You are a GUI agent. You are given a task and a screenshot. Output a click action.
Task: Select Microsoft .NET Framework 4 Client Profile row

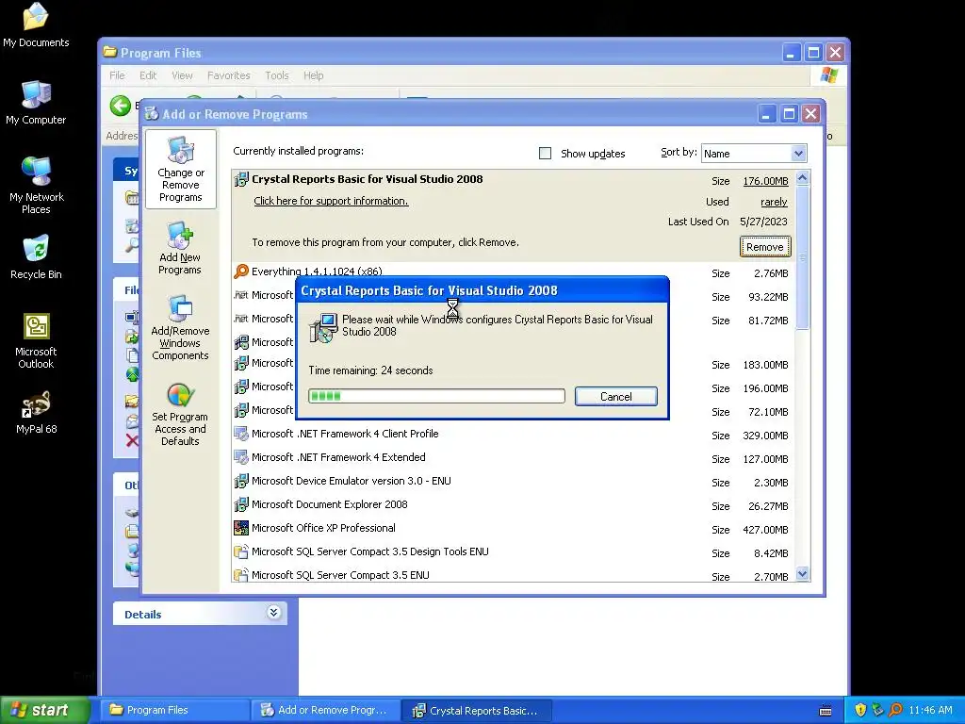(x=512, y=434)
